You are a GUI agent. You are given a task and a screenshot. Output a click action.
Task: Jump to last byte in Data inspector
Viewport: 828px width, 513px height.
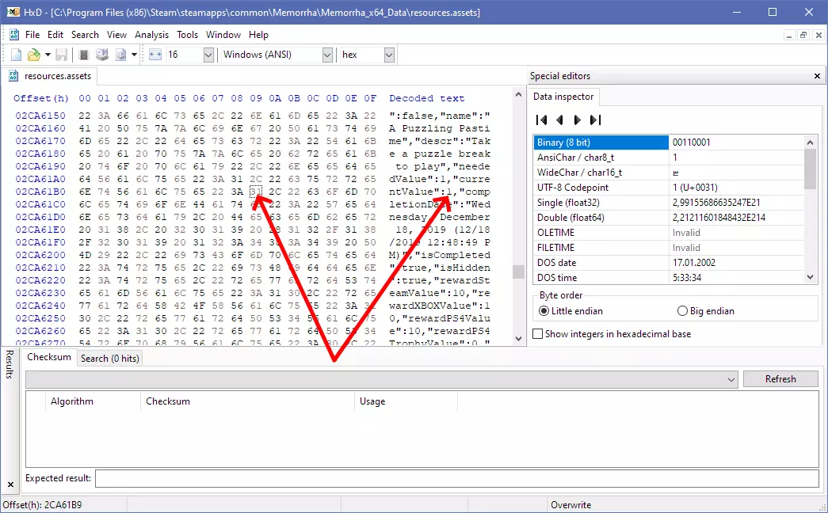pyautogui.click(x=596, y=120)
